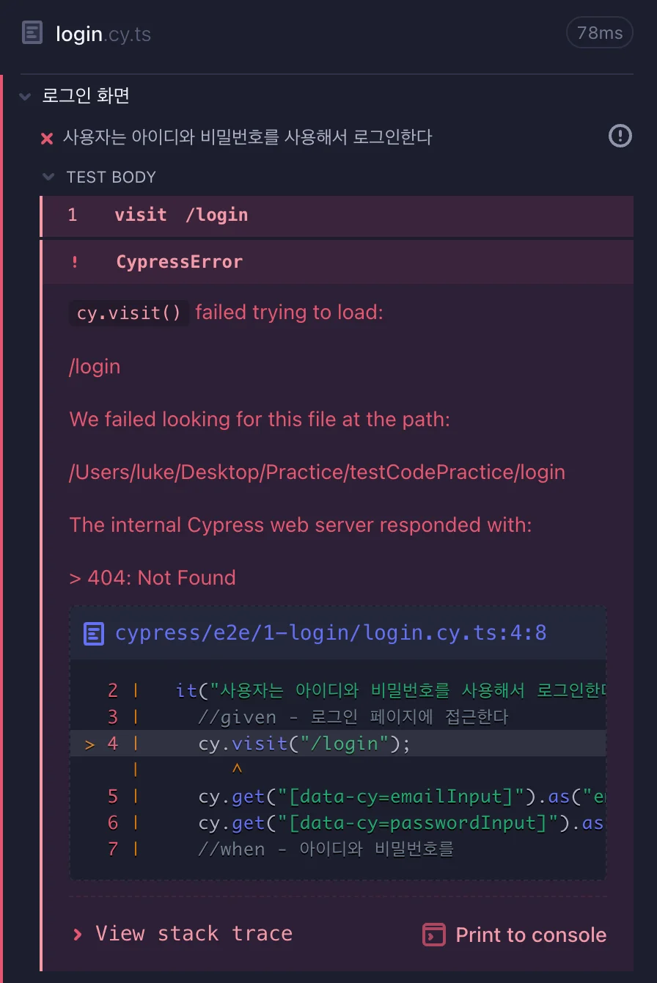657x983 pixels.
Task: Collapse the TEST BODY chevron
Action: tap(49, 177)
